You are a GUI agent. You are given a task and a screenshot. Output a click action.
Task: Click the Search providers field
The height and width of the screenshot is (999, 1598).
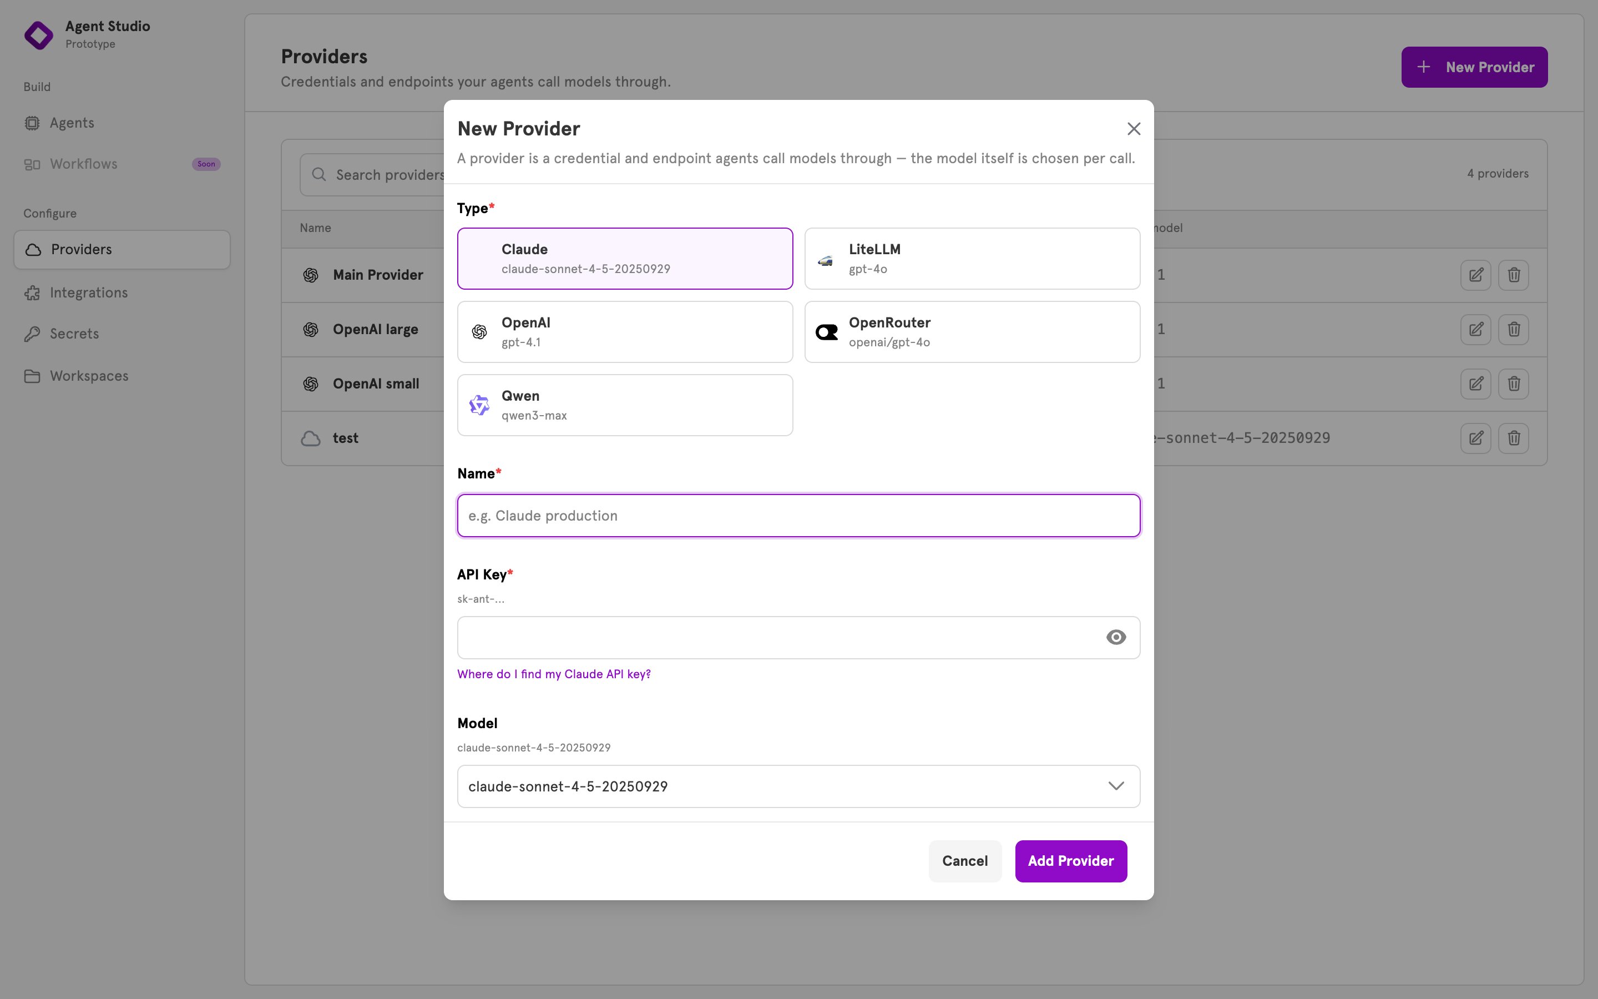(373, 174)
